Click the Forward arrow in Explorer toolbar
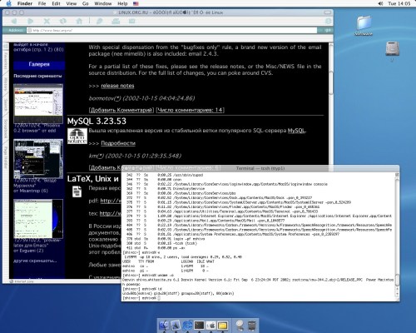Viewport: 416px width, 333px height. coord(31,21)
